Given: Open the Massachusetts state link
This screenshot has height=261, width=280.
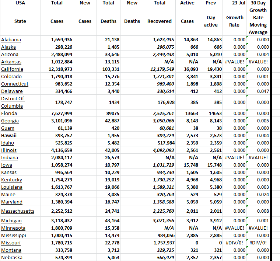Looking at the screenshot, I should tap(18, 211).
